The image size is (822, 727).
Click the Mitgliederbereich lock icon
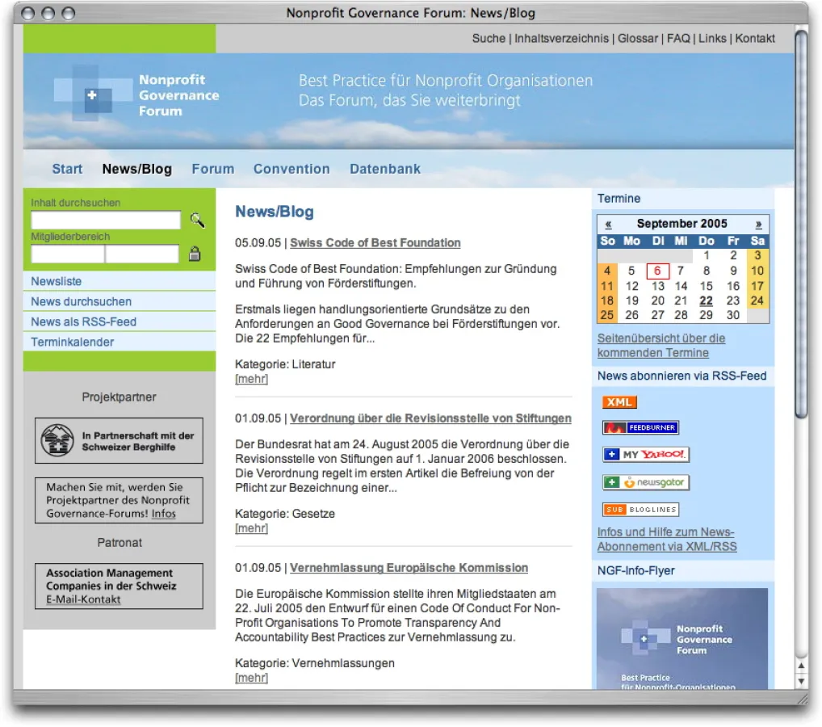pos(195,254)
